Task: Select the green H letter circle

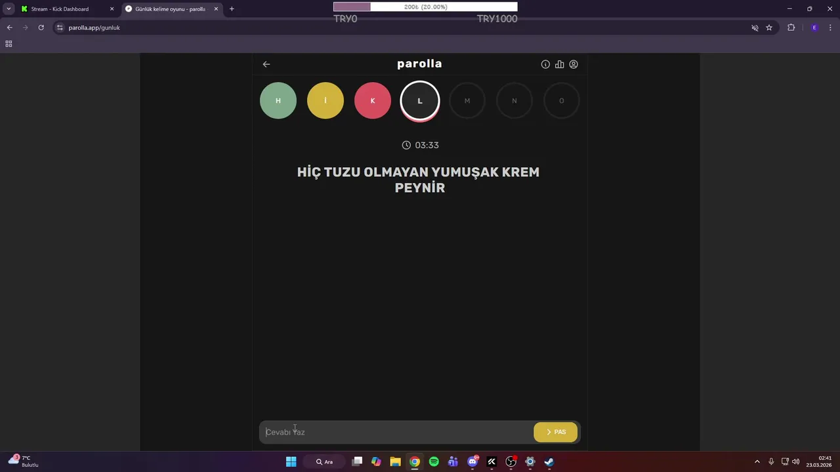Action: tap(278, 100)
